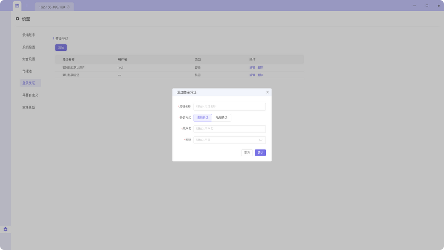Close the 添加登录凭证 dialog with X
Image resolution: width=444 pixels, height=250 pixels.
pyautogui.click(x=268, y=92)
